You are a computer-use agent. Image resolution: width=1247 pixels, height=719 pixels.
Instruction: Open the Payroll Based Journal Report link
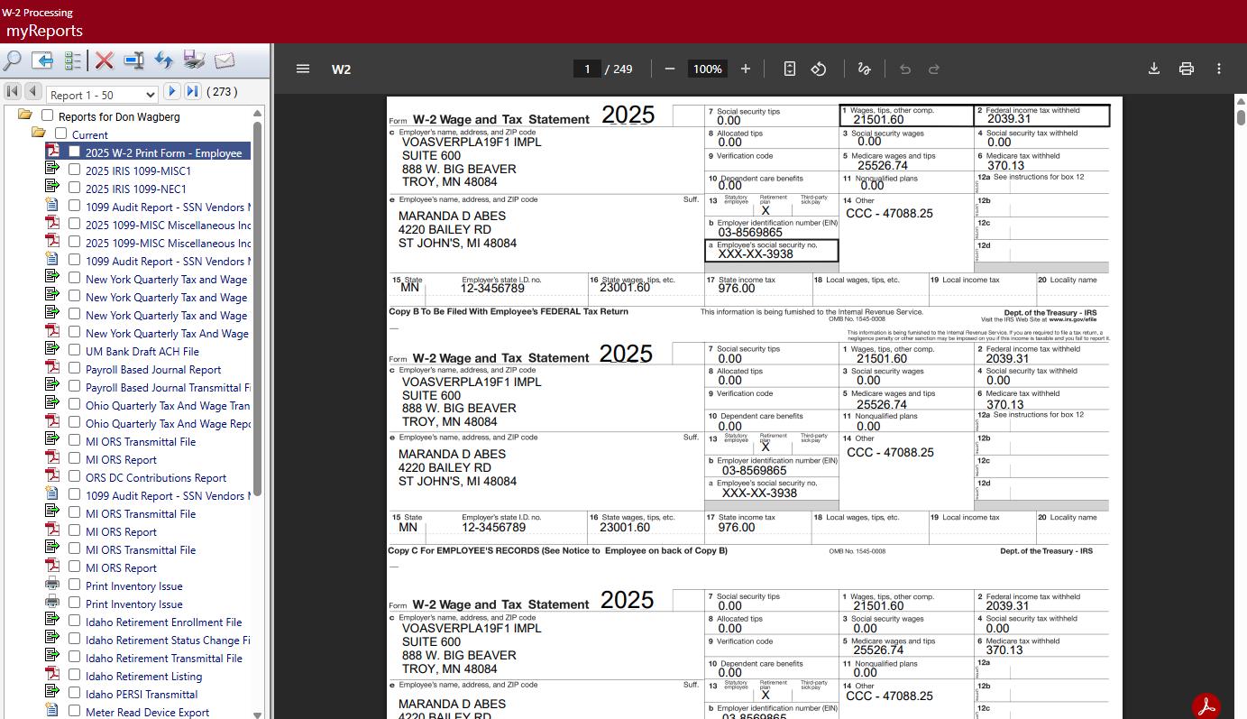pyautogui.click(x=153, y=370)
